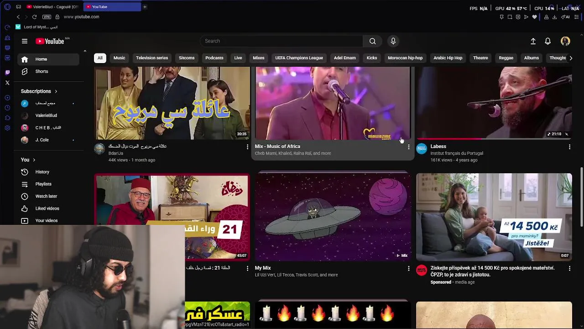
Task: Select the All filter chip
Action: (100, 58)
